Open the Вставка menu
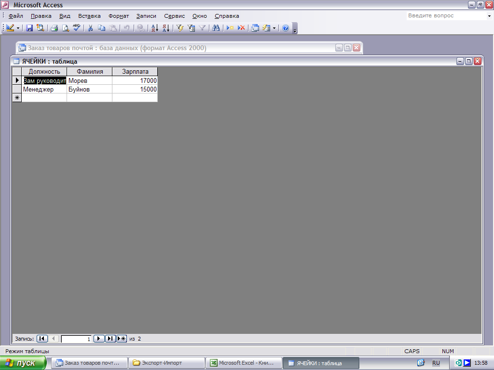This screenshot has width=494, height=370. point(89,16)
